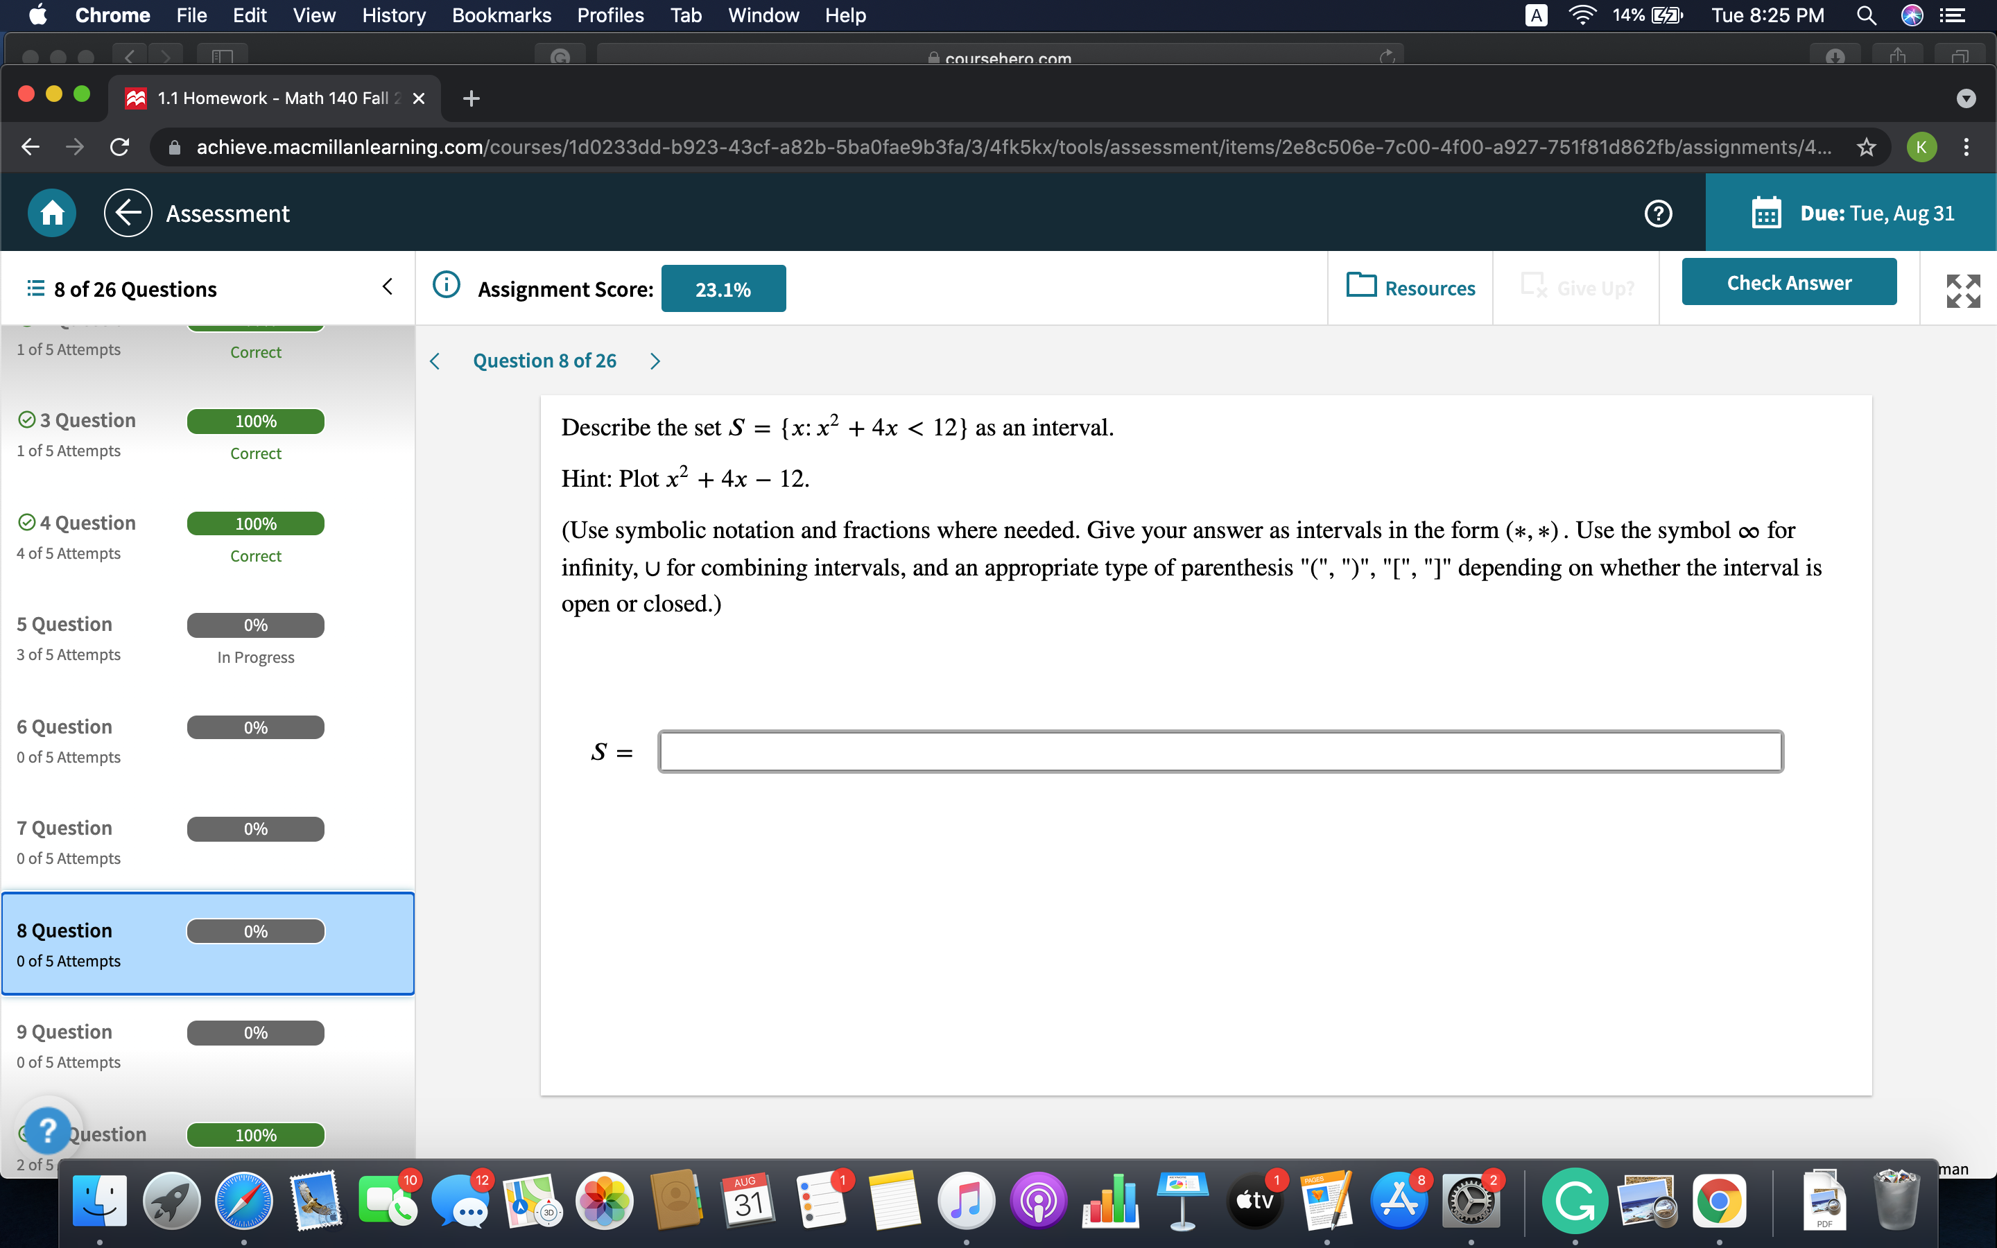This screenshot has height=1248, width=1997.
Task: Open the History menu
Action: click(x=394, y=15)
